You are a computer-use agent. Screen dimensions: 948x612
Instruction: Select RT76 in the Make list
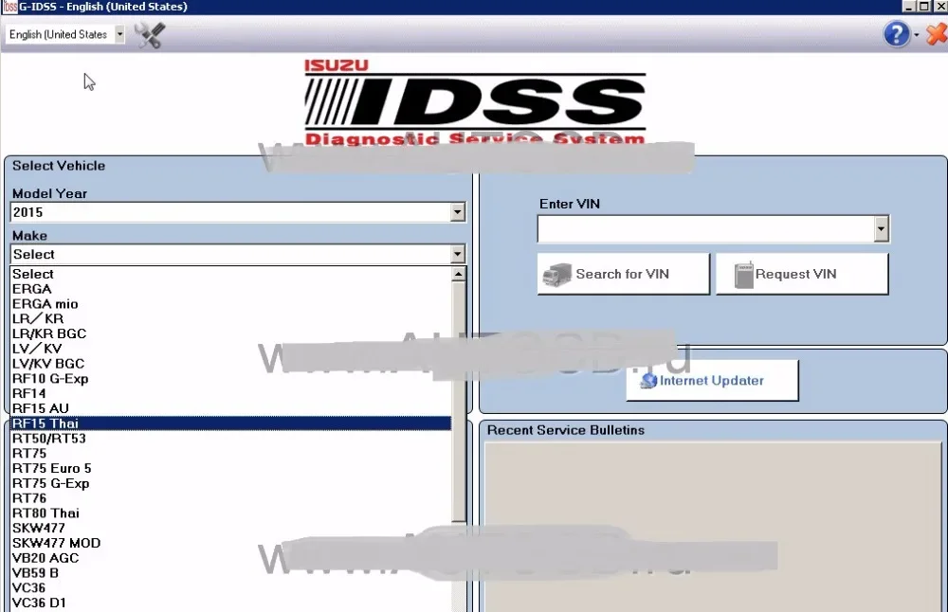click(230, 498)
